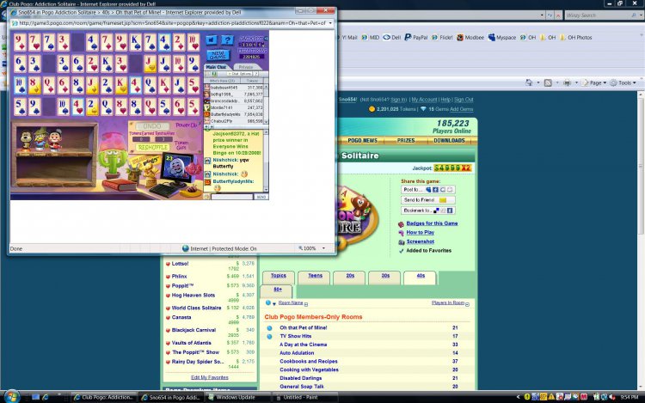Open the Dell favorites shortcut

click(x=391, y=38)
